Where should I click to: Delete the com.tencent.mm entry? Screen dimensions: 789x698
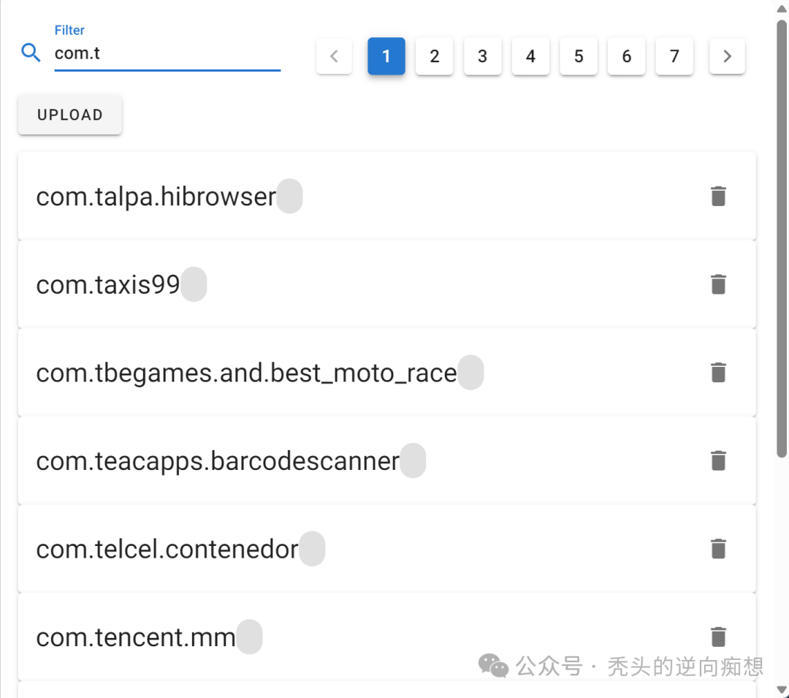pos(718,637)
